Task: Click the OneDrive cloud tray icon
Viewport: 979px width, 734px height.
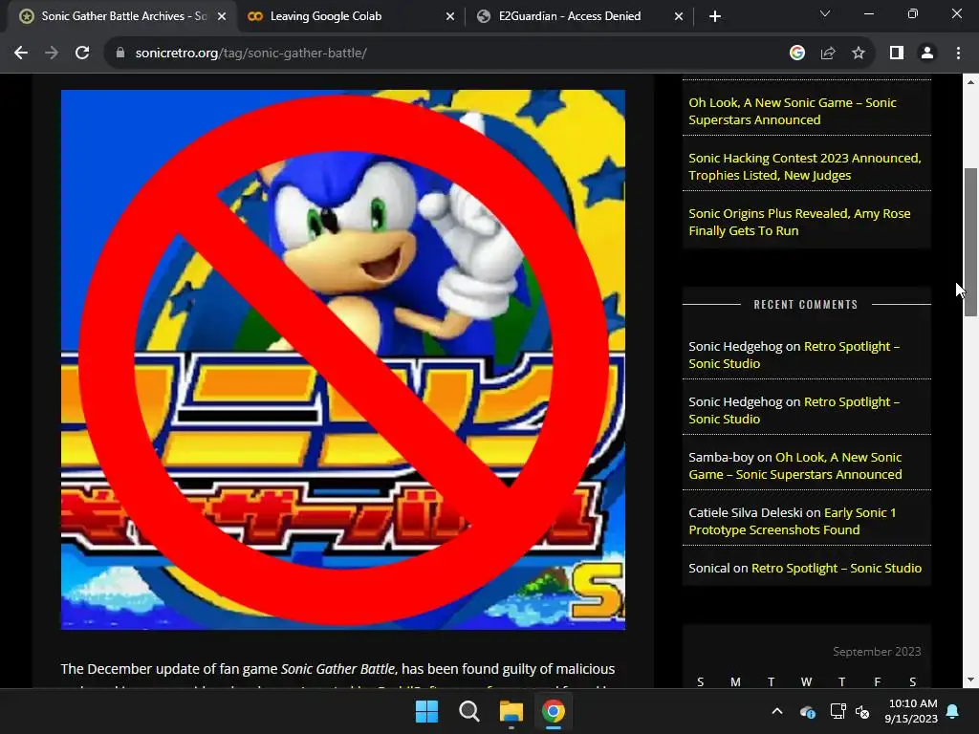Action: tap(807, 711)
